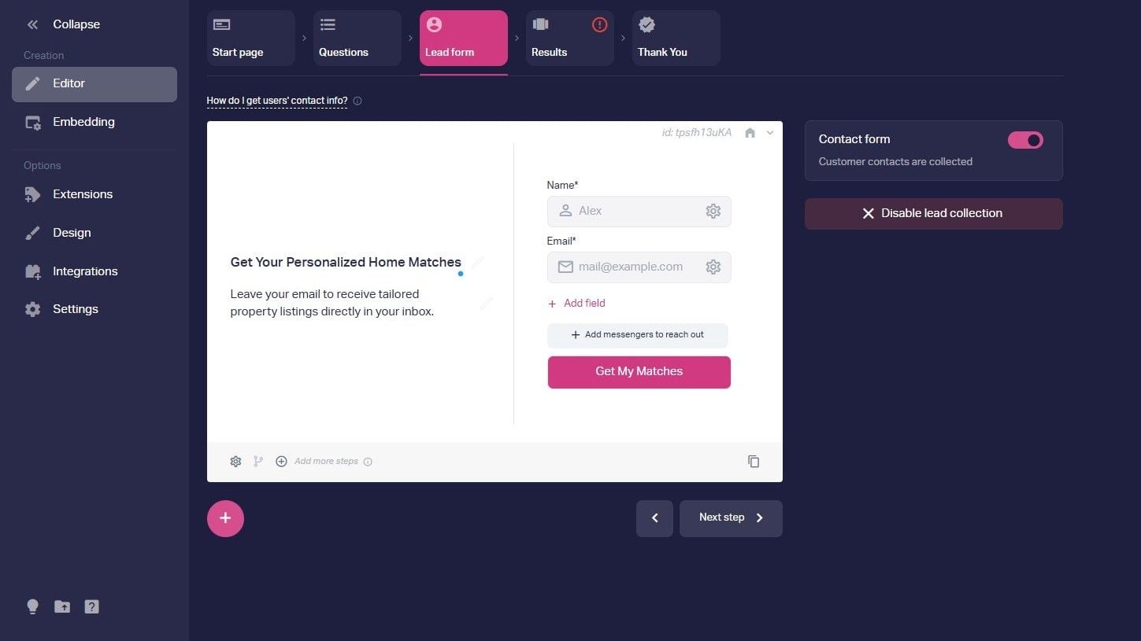Switch to the Questions tab
The width and height of the screenshot is (1141, 641).
click(x=357, y=38)
